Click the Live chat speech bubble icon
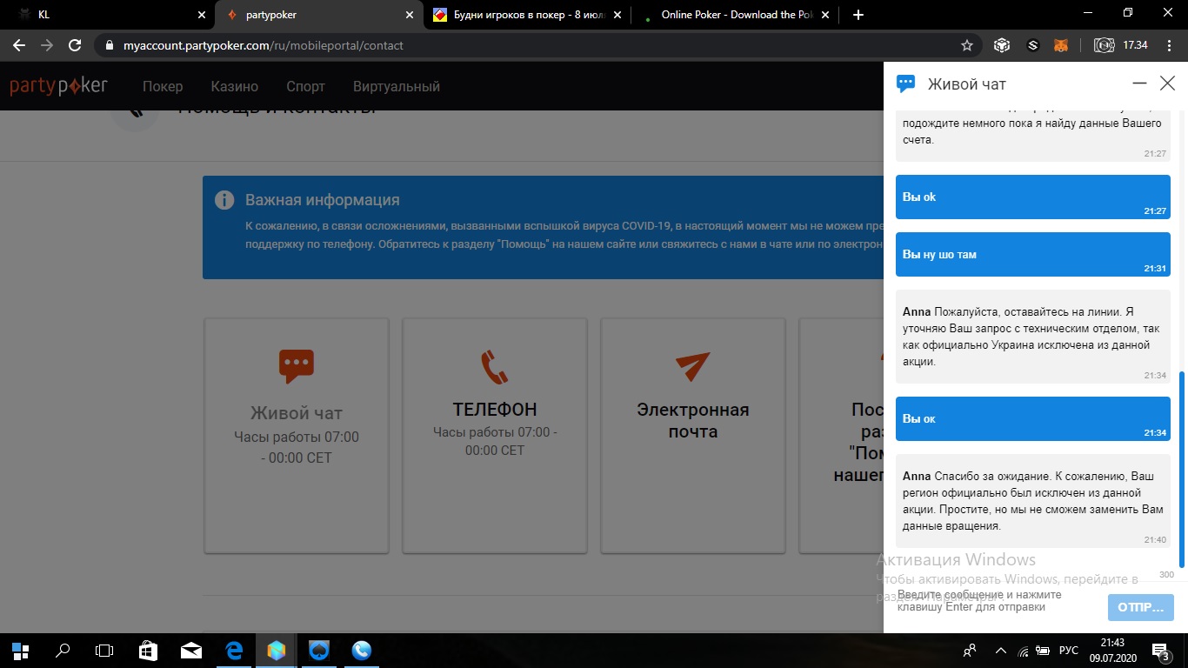The image size is (1188, 668). click(296, 366)
